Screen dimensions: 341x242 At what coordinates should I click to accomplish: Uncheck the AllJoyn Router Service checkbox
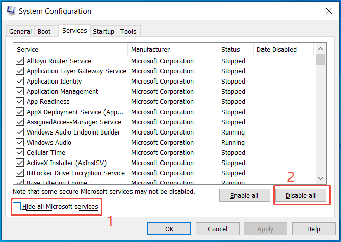click(20, 61)
